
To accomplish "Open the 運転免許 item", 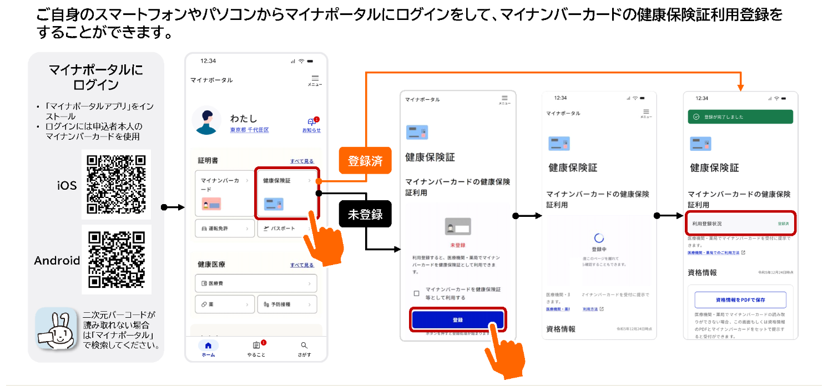I will tap(225, 228).
